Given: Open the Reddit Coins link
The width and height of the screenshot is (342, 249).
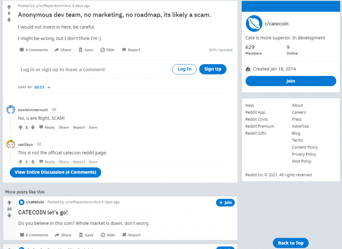Looking at the screenshot, I should coord(256,119).
